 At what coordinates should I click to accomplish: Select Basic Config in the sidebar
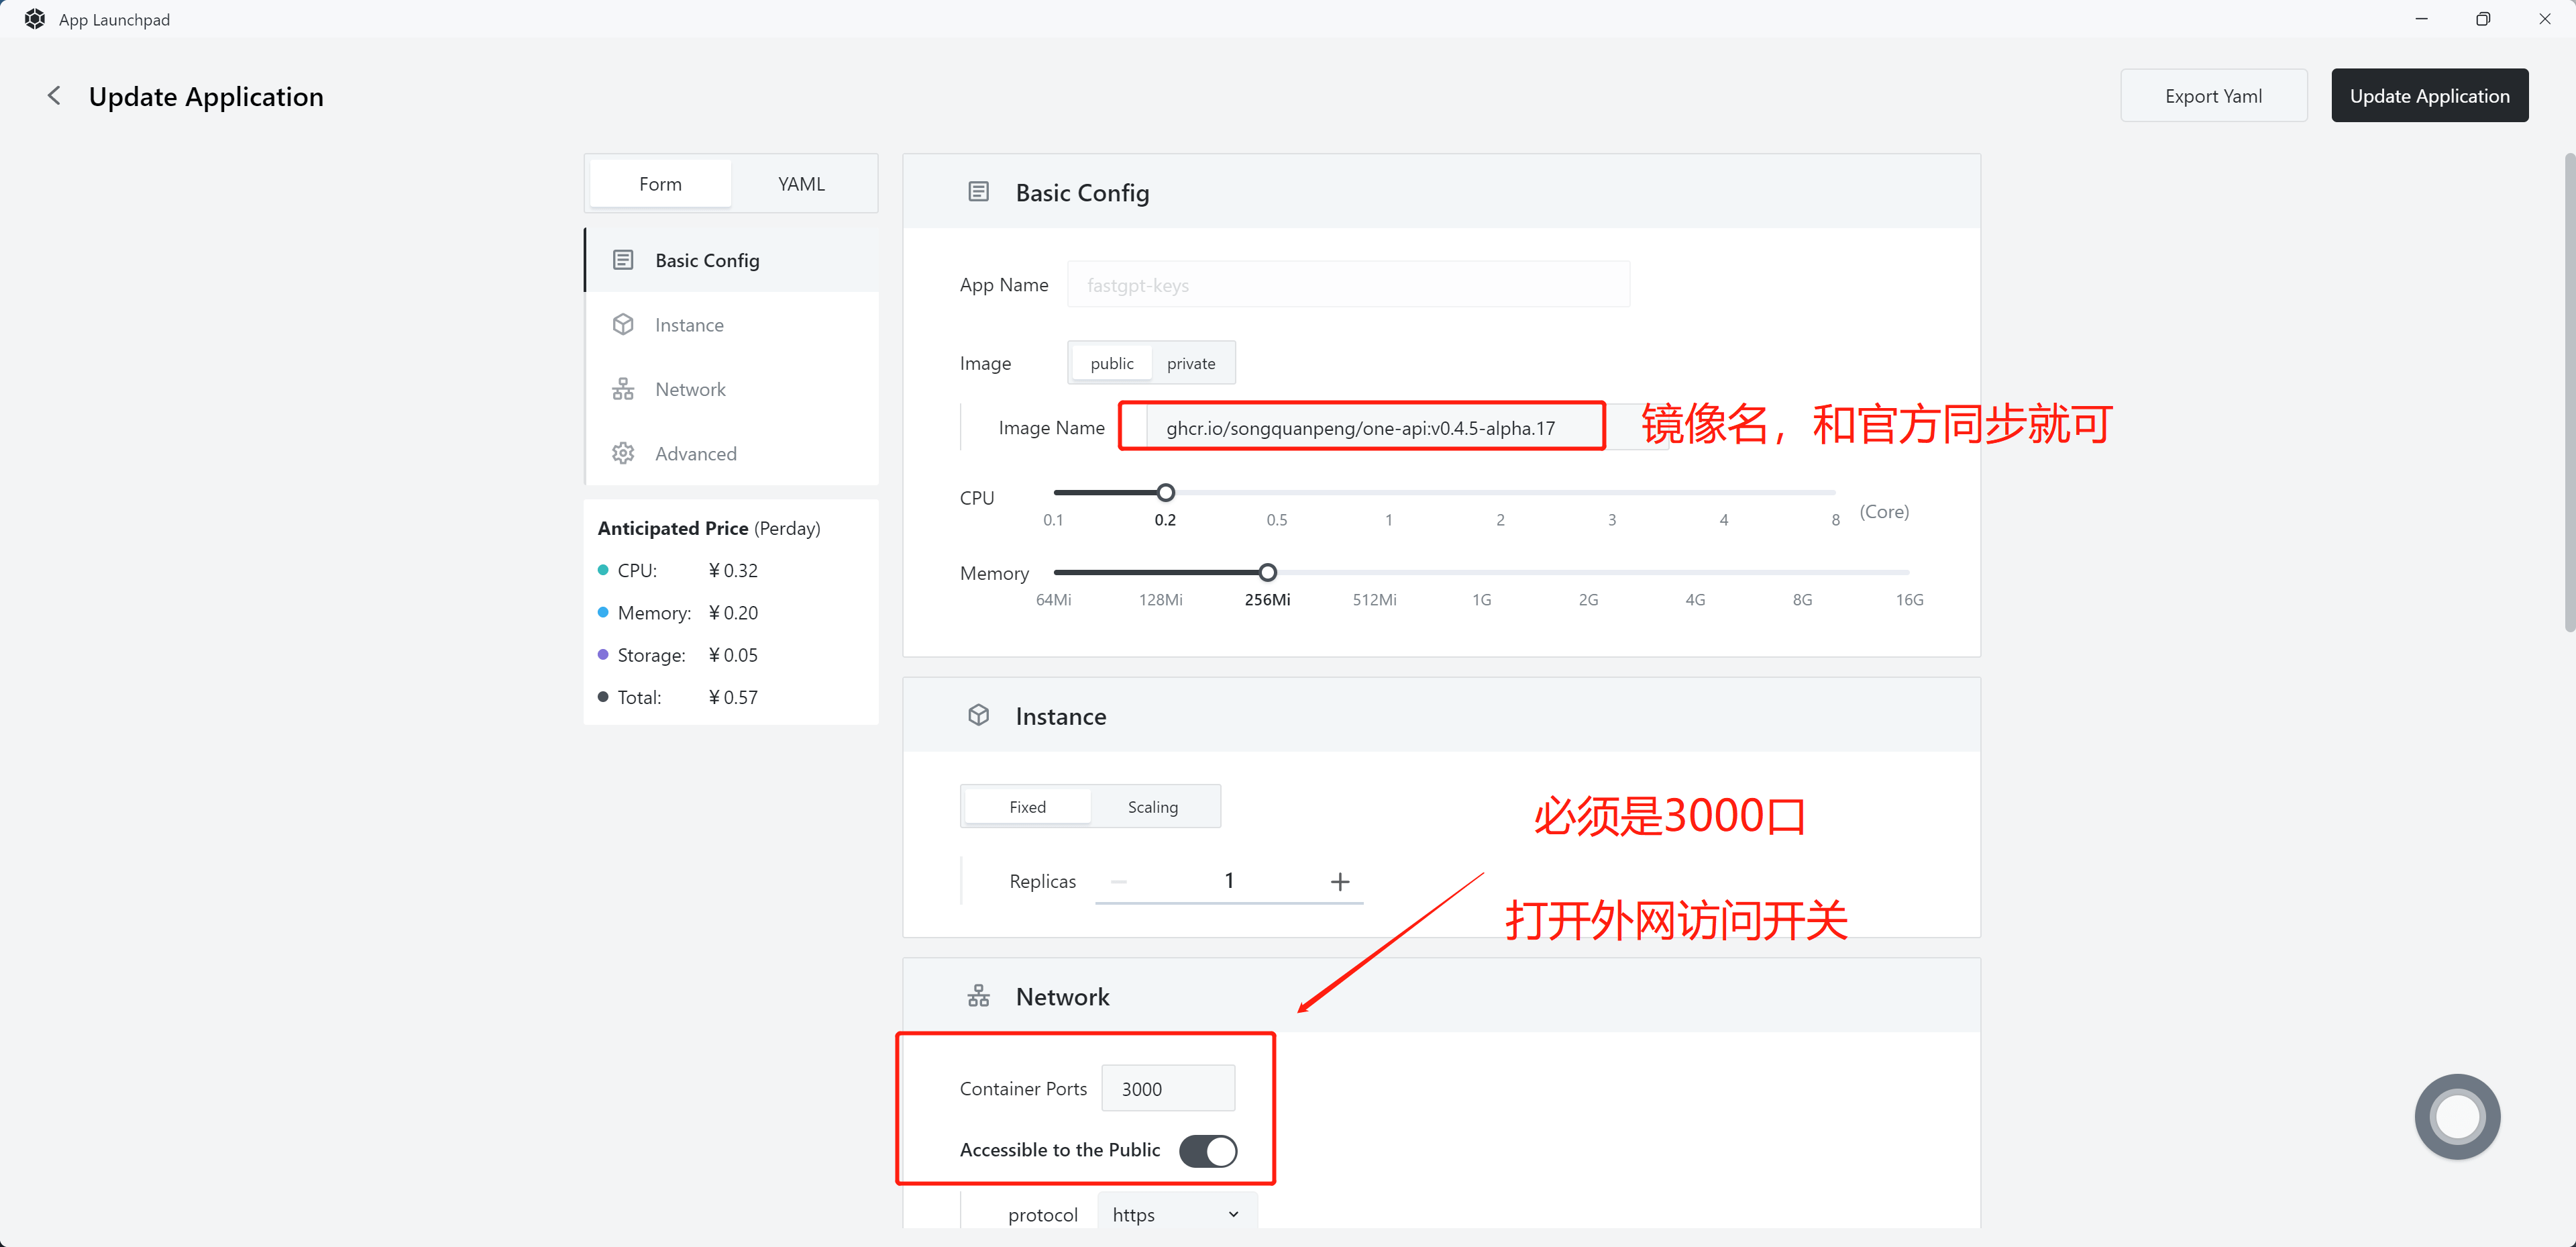tap(708, 259)
